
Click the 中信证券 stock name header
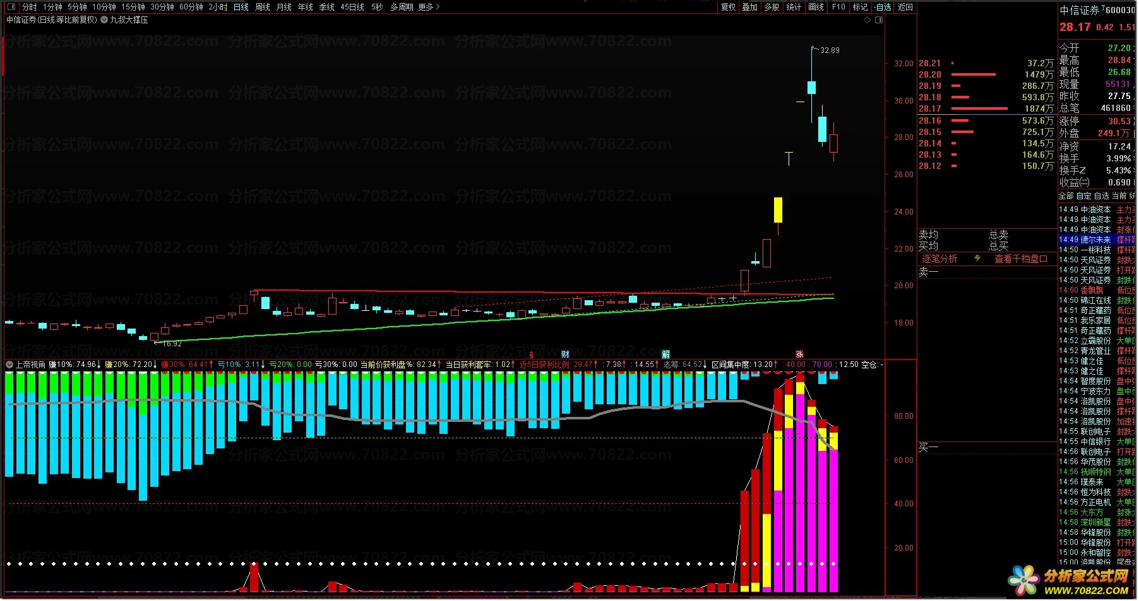(x=1080, y=10)
